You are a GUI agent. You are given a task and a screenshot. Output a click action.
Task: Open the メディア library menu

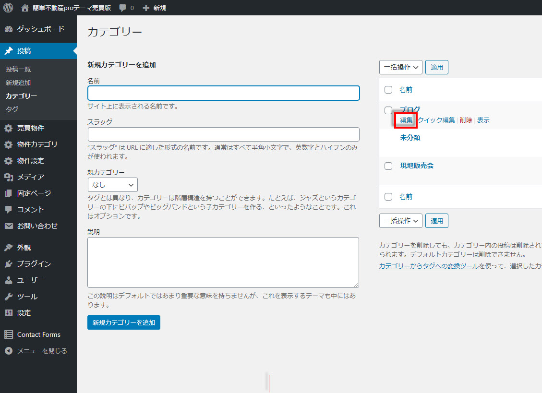(x=31, y=177)
